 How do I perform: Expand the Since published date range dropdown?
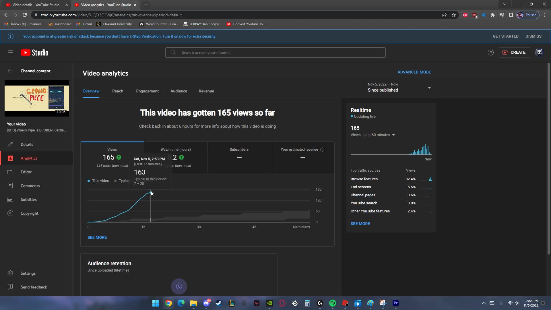click(429, 88)
